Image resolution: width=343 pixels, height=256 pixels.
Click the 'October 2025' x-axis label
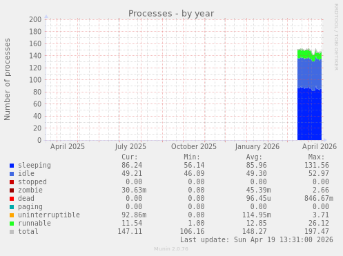[x=194, y=146]
